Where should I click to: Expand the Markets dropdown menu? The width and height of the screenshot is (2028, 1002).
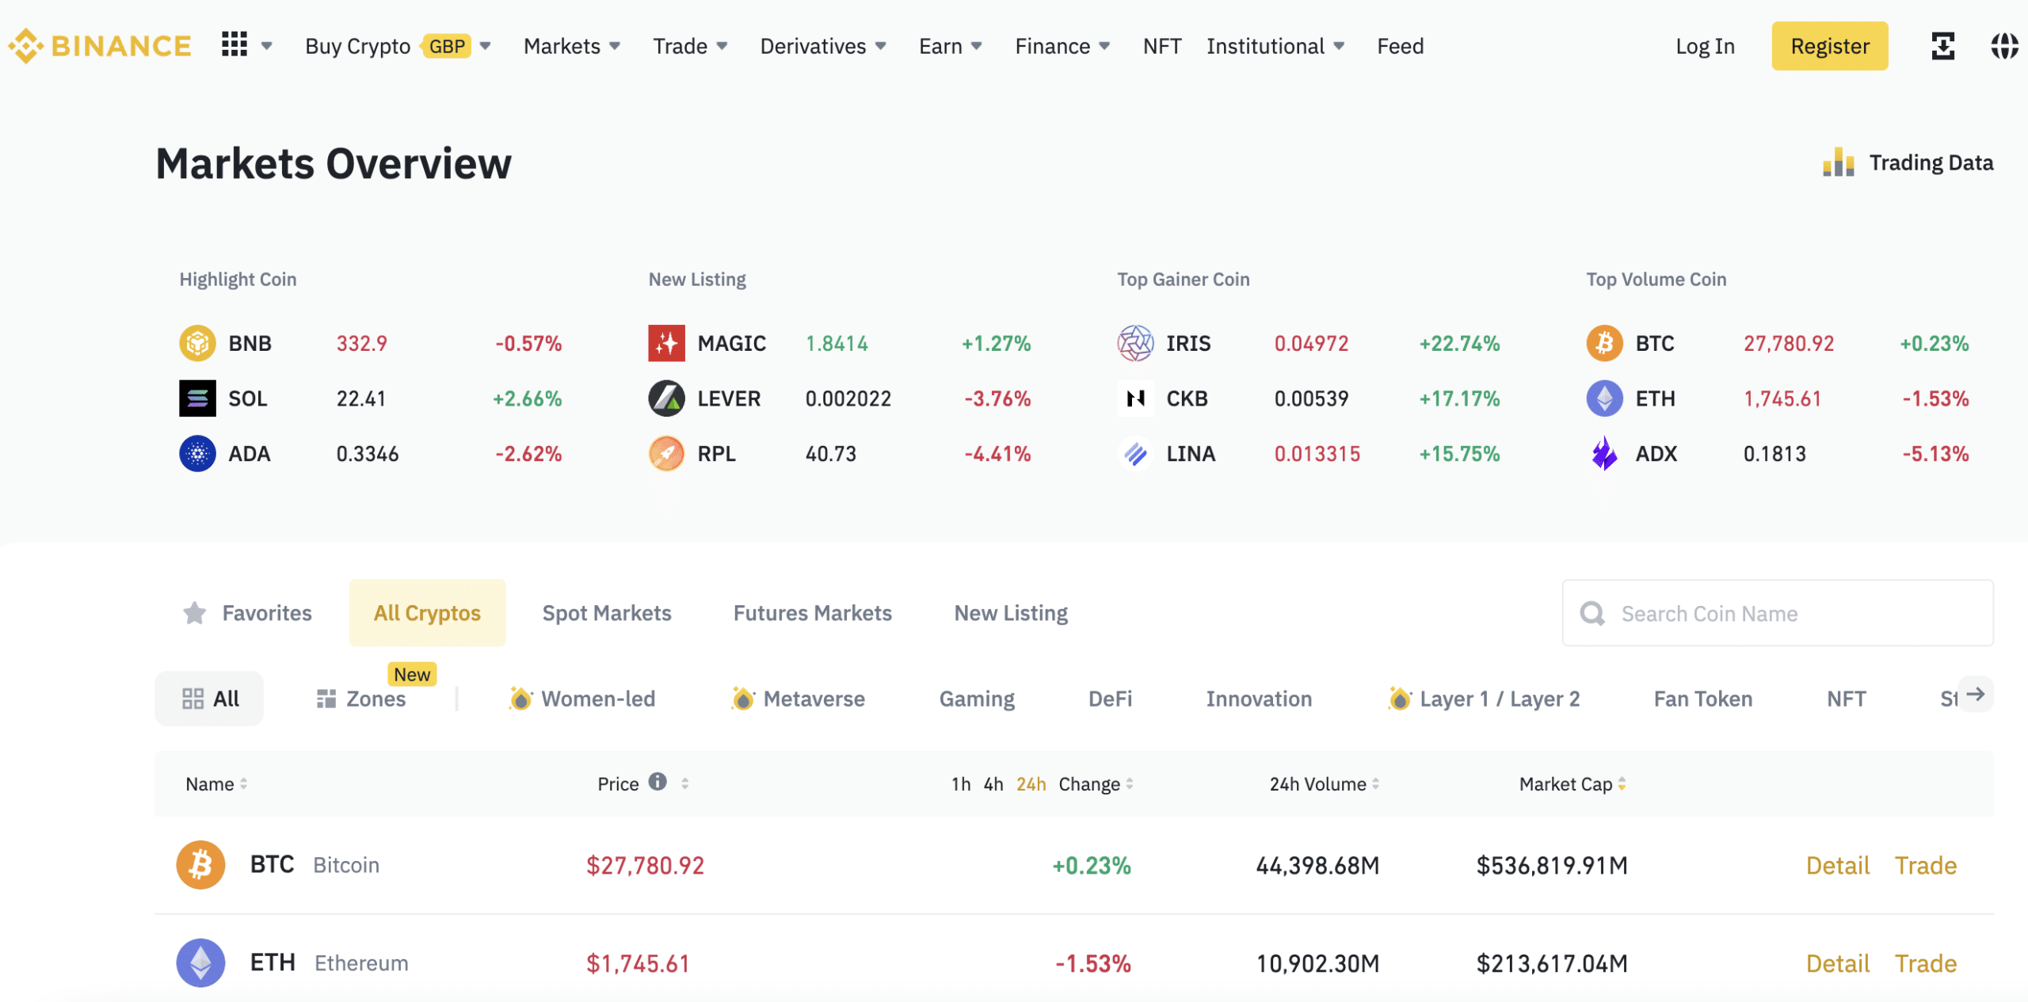(570, 44)
